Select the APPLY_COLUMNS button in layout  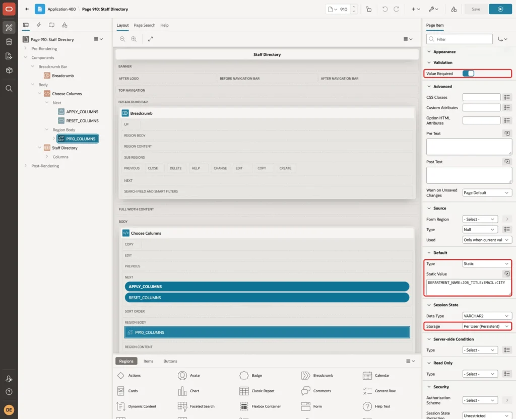pyautogui.click(x=267, y=287)
